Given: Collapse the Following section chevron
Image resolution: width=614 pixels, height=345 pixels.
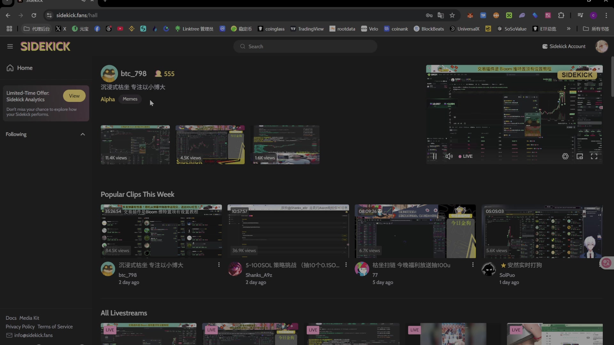Looking at the screenshot, I should [83, 134].
